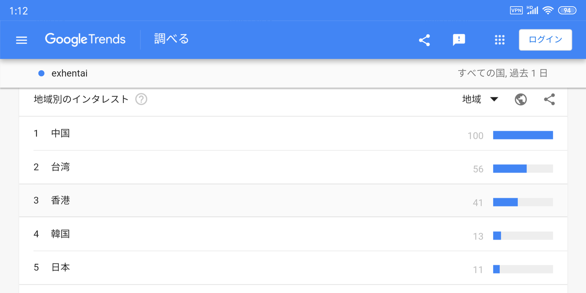Click the 香港 interest bar
586x293 pixels.
[522, 202]
